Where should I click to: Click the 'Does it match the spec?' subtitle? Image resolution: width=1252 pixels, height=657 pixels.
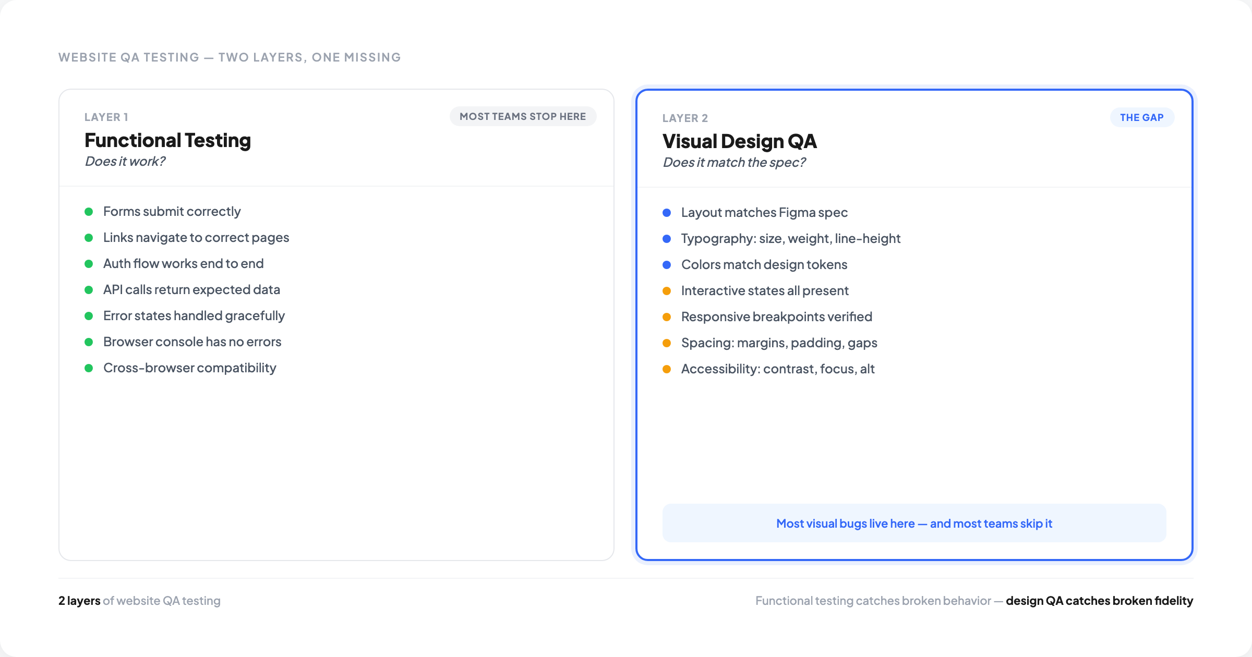pos(734,162)
